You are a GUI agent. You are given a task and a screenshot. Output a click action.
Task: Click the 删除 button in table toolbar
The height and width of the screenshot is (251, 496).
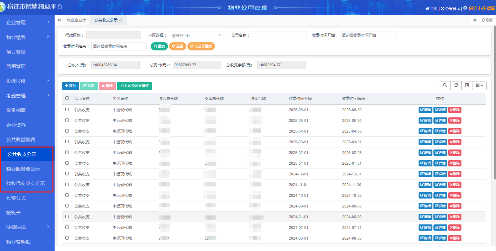(107, 86)
